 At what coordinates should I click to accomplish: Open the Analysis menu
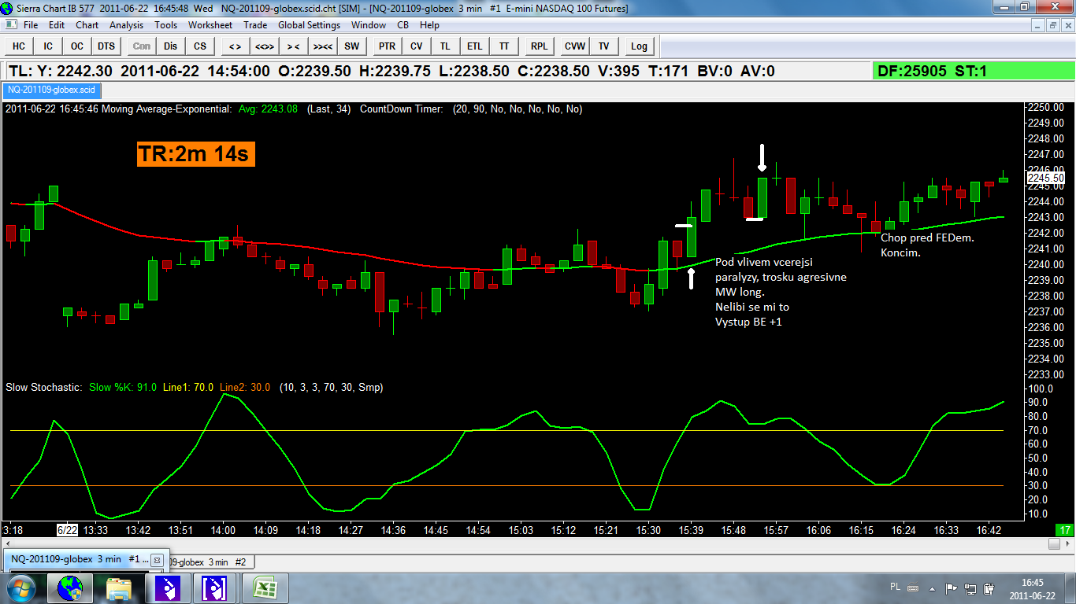click(127, 25)
